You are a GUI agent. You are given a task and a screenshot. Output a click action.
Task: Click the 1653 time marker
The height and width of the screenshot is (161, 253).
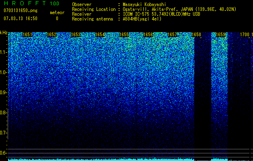click(76, 35)
